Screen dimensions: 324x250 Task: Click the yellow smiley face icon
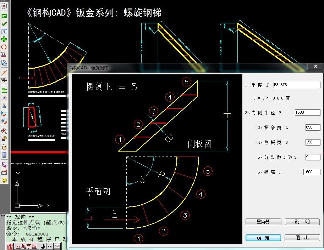point(4,180)
